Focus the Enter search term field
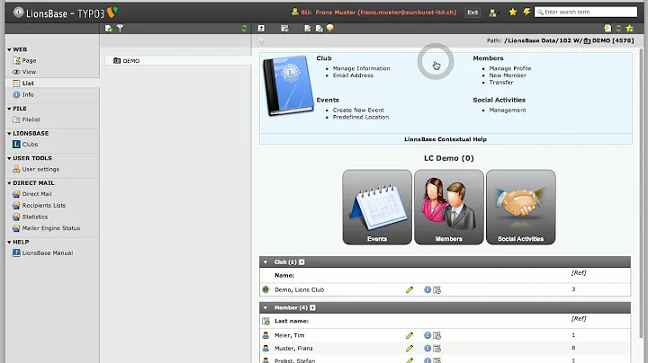648x363 pixels. click(x=586, y=12)
